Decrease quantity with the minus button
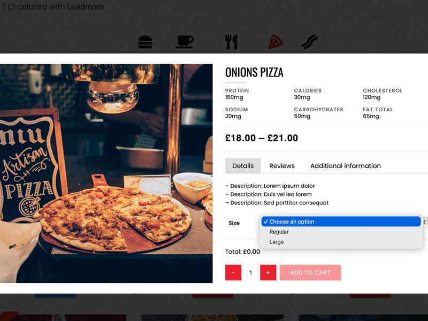 (233, 272)
